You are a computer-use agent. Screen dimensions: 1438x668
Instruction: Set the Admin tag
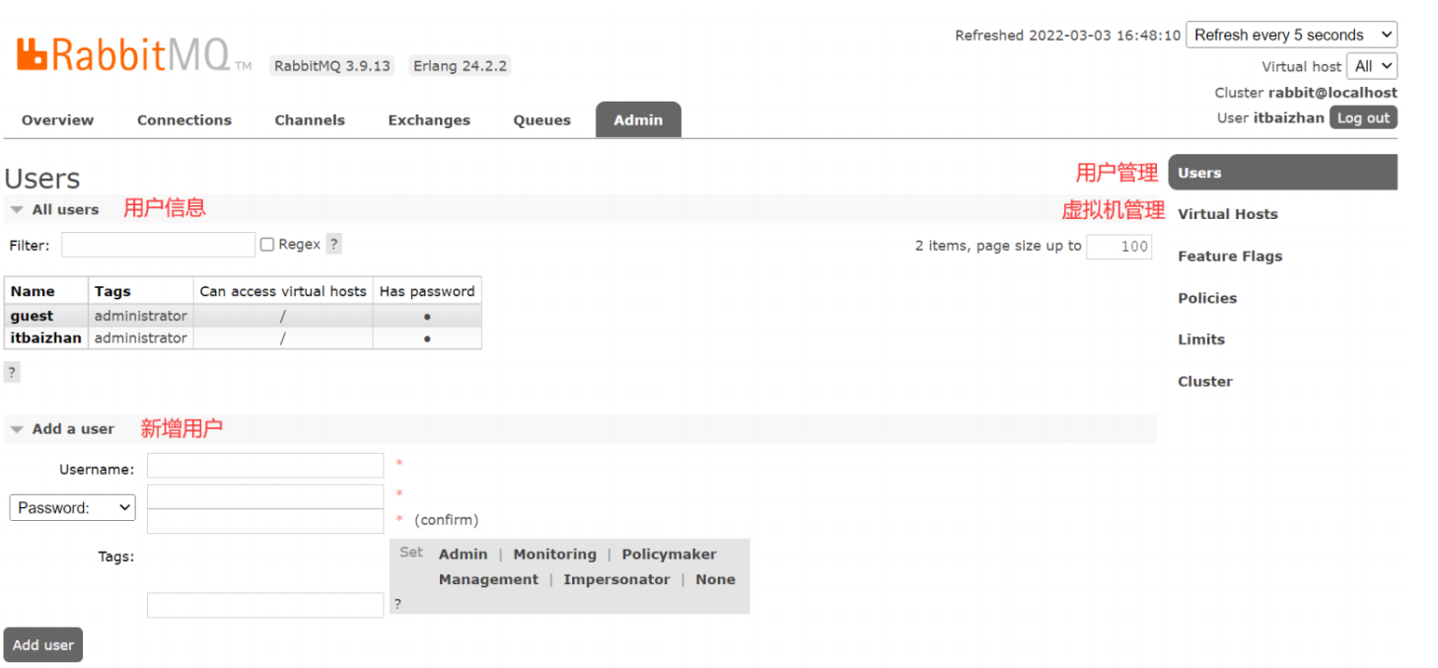(x=463, y=555)
